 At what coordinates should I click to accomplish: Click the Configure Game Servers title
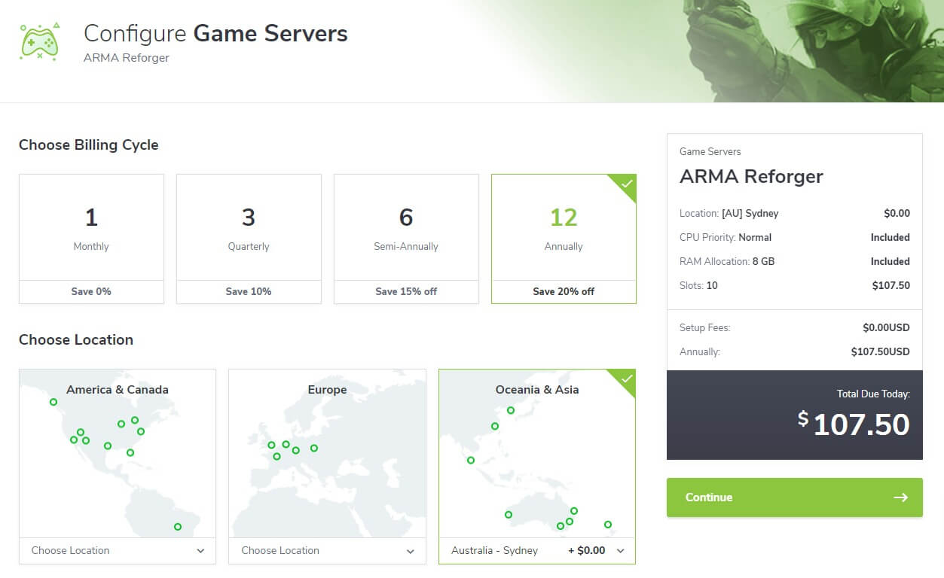[x=215, y=34]
